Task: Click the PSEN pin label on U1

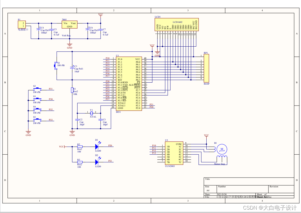Action: click(137, 88)
